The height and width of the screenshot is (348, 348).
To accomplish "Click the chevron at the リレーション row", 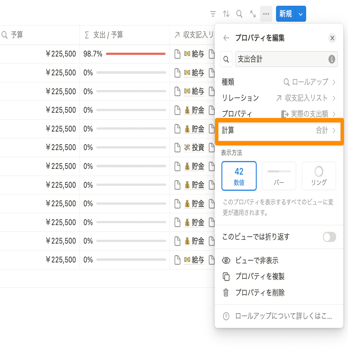I will click(334, 98).
